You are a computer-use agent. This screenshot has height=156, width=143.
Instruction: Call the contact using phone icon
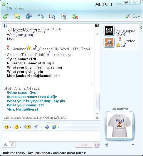[41, 16]
